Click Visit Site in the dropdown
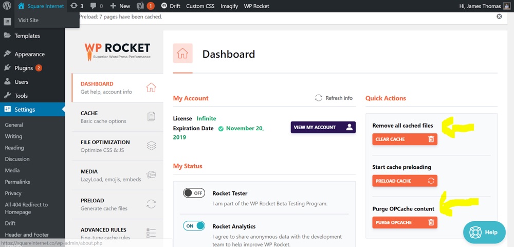514x247 pixels. 28,20
